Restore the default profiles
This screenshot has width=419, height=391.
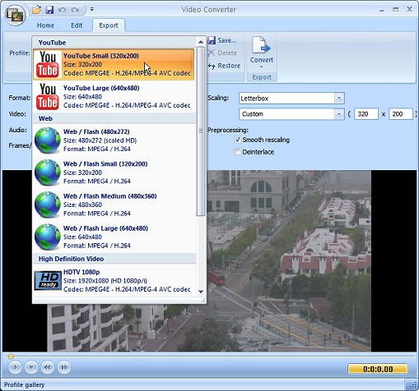224,66
